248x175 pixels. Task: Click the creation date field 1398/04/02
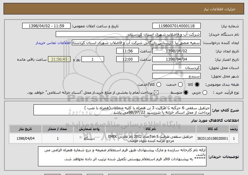pyautogui.click(x=176, y=51)
